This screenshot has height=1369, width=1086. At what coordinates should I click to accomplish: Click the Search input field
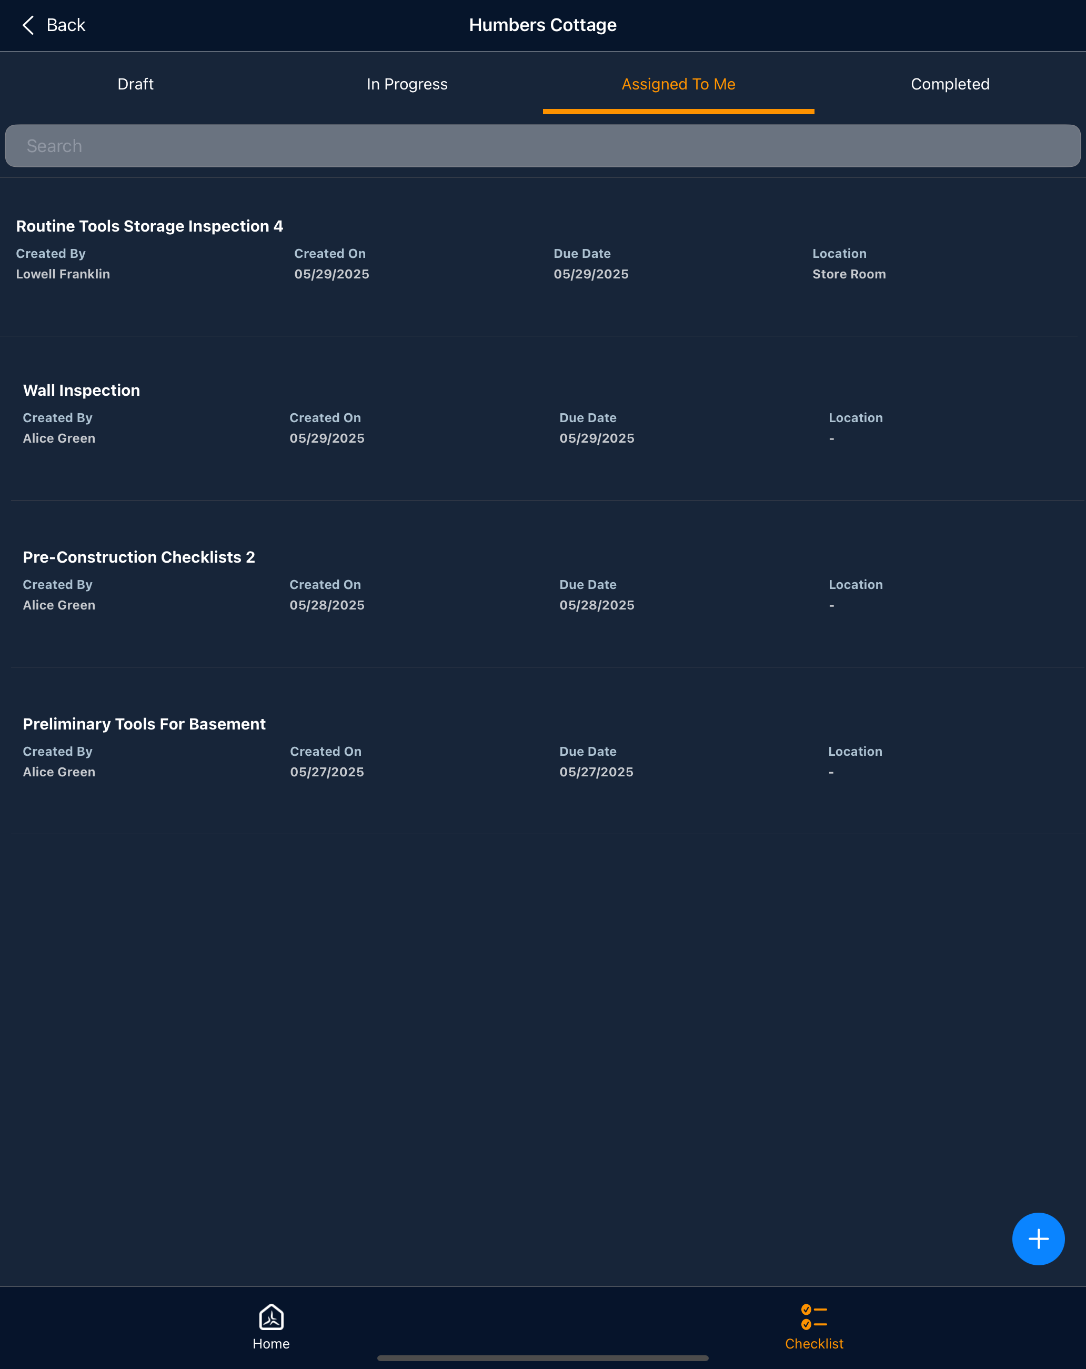point(542,146)
